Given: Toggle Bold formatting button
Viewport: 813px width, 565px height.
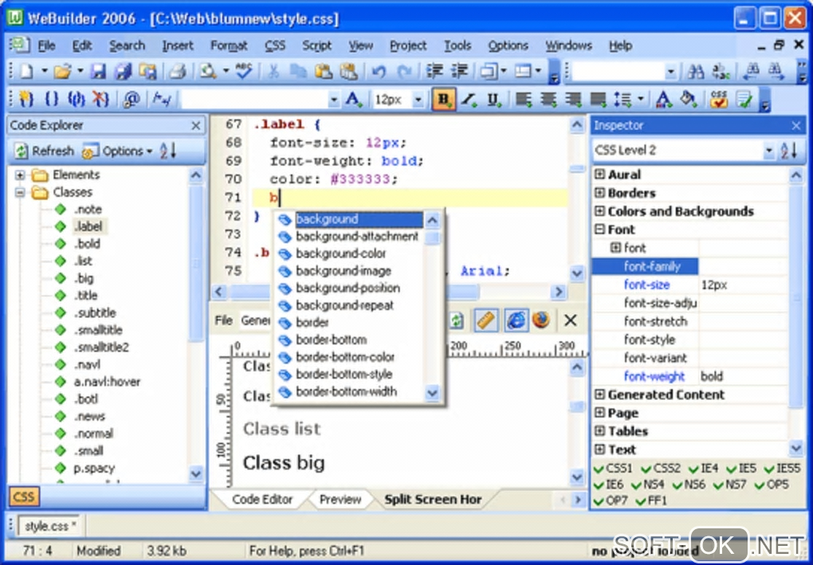Looking at the screenshot, I should pyautogui.click(x=444, y=99).
